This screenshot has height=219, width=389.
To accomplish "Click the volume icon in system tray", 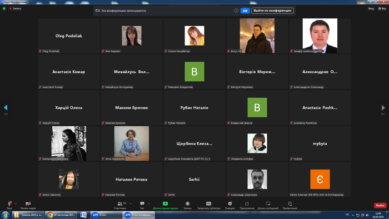I will click(367, 215).
